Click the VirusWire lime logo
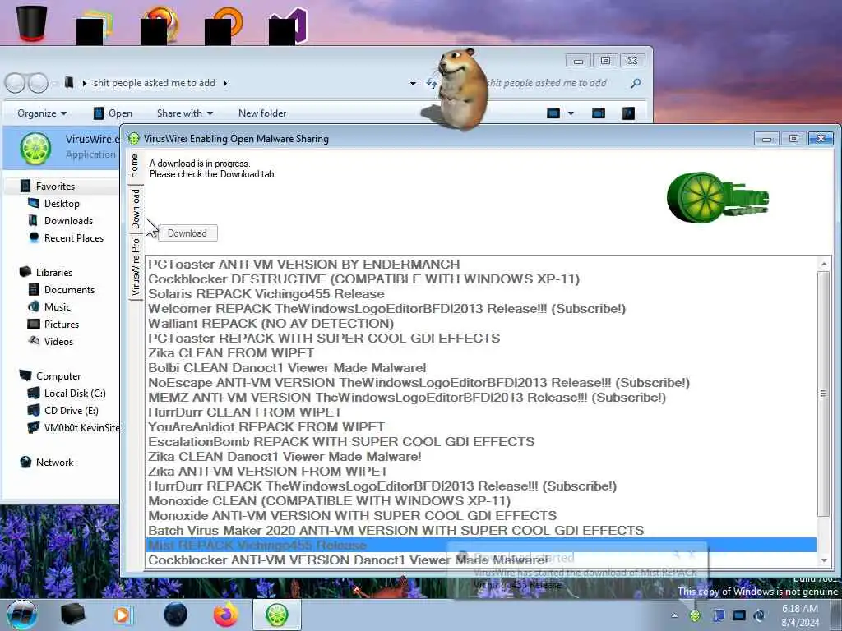The height and width of the screenshot is (631, 842). point(717,197)
